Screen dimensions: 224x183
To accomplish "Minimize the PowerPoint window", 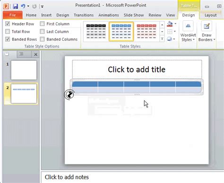I will point(207,7).
